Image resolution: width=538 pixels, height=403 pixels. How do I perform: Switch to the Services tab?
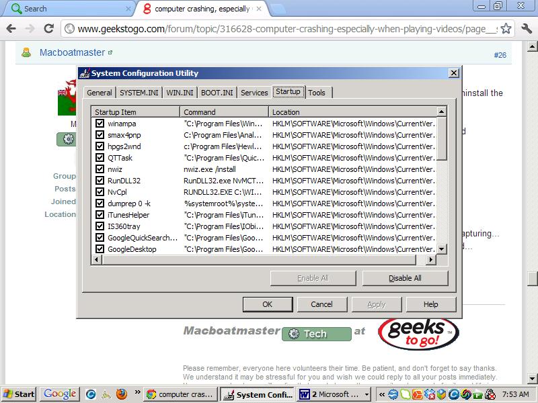(x=254, y=93)
